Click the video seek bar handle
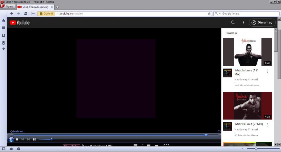 (x=206, y=135)
